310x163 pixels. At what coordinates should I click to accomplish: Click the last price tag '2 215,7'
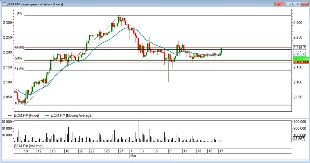pos(299,48)
